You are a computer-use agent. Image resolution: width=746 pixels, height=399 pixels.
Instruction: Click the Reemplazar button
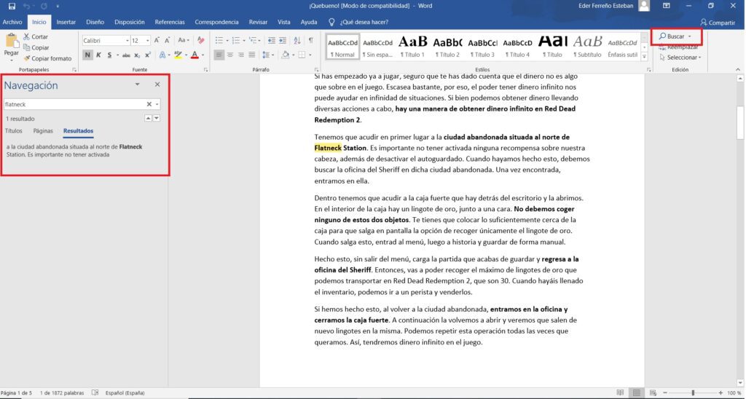click(679, 47)
